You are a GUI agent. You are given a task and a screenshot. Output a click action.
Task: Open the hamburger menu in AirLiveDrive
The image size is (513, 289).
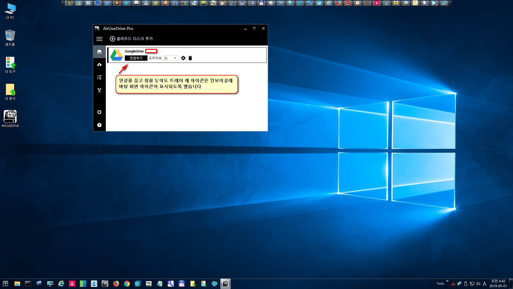[99, 39]
